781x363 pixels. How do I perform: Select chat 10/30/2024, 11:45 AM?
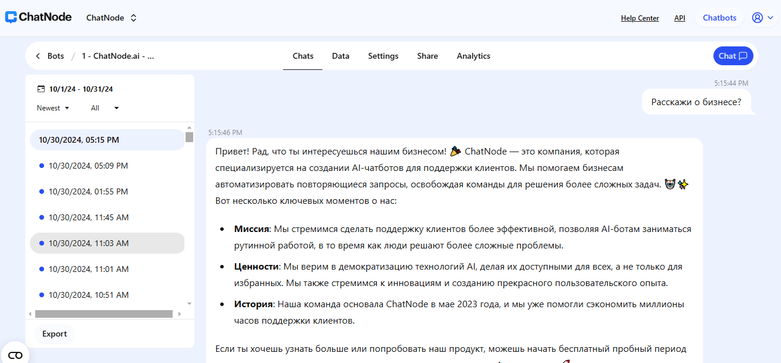coord(107,217)
